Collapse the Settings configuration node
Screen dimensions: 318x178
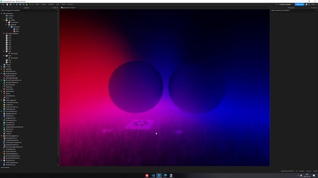click(6, 25)
